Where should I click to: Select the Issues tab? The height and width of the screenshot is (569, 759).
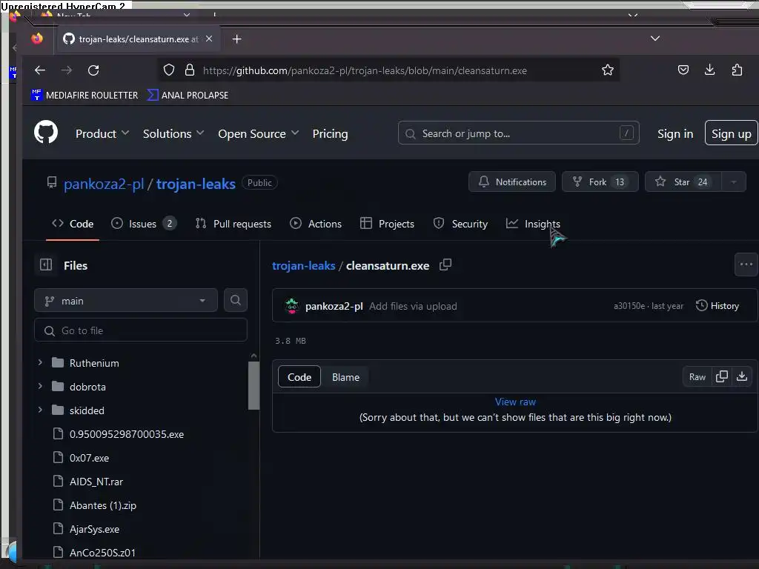[143, 224]
